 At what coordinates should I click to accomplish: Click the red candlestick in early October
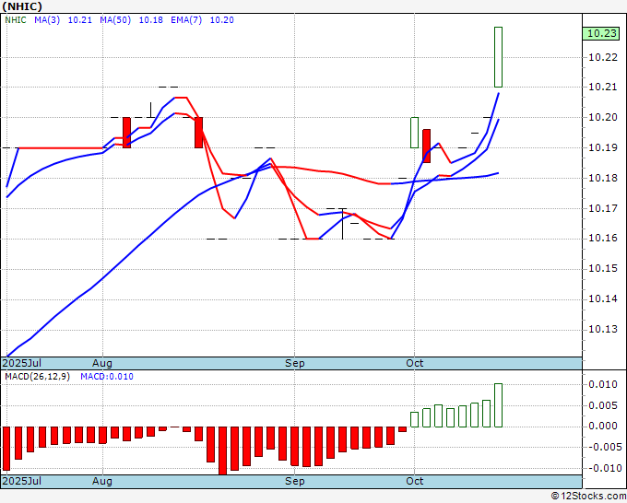point(427,146)
